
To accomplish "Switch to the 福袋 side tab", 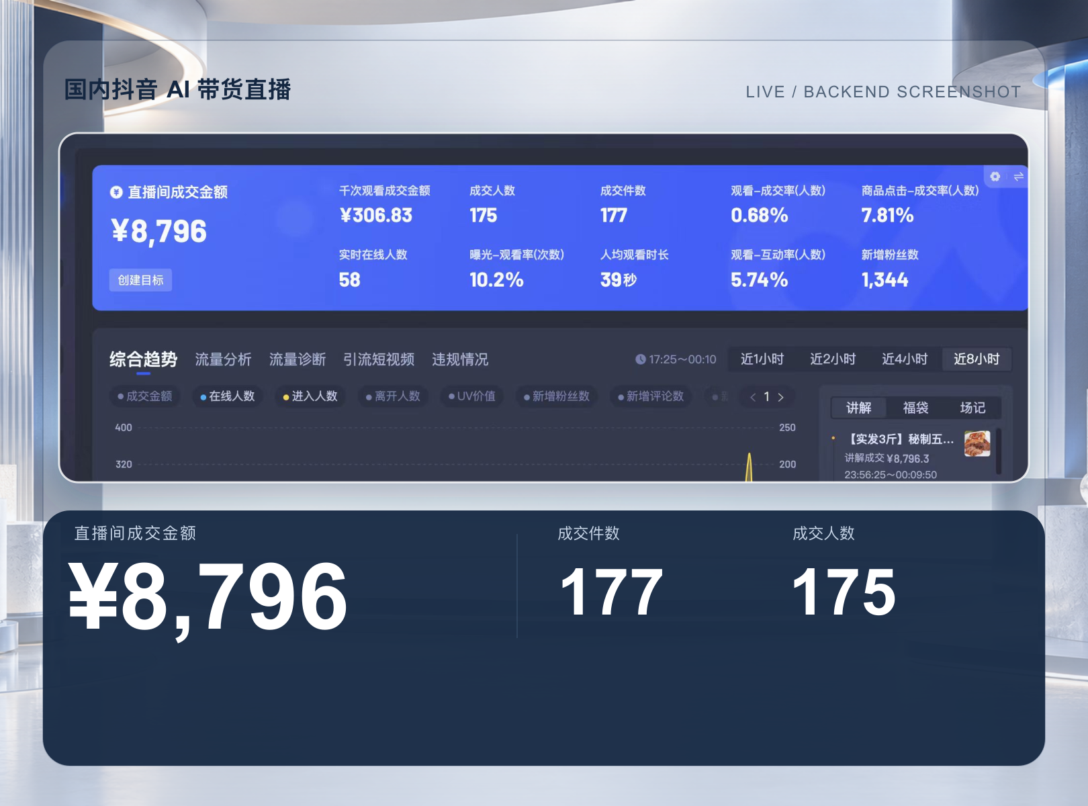I will (x=915, y=408).
